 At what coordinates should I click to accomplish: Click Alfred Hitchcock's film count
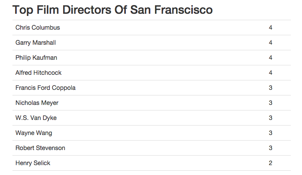pos(270,73)
